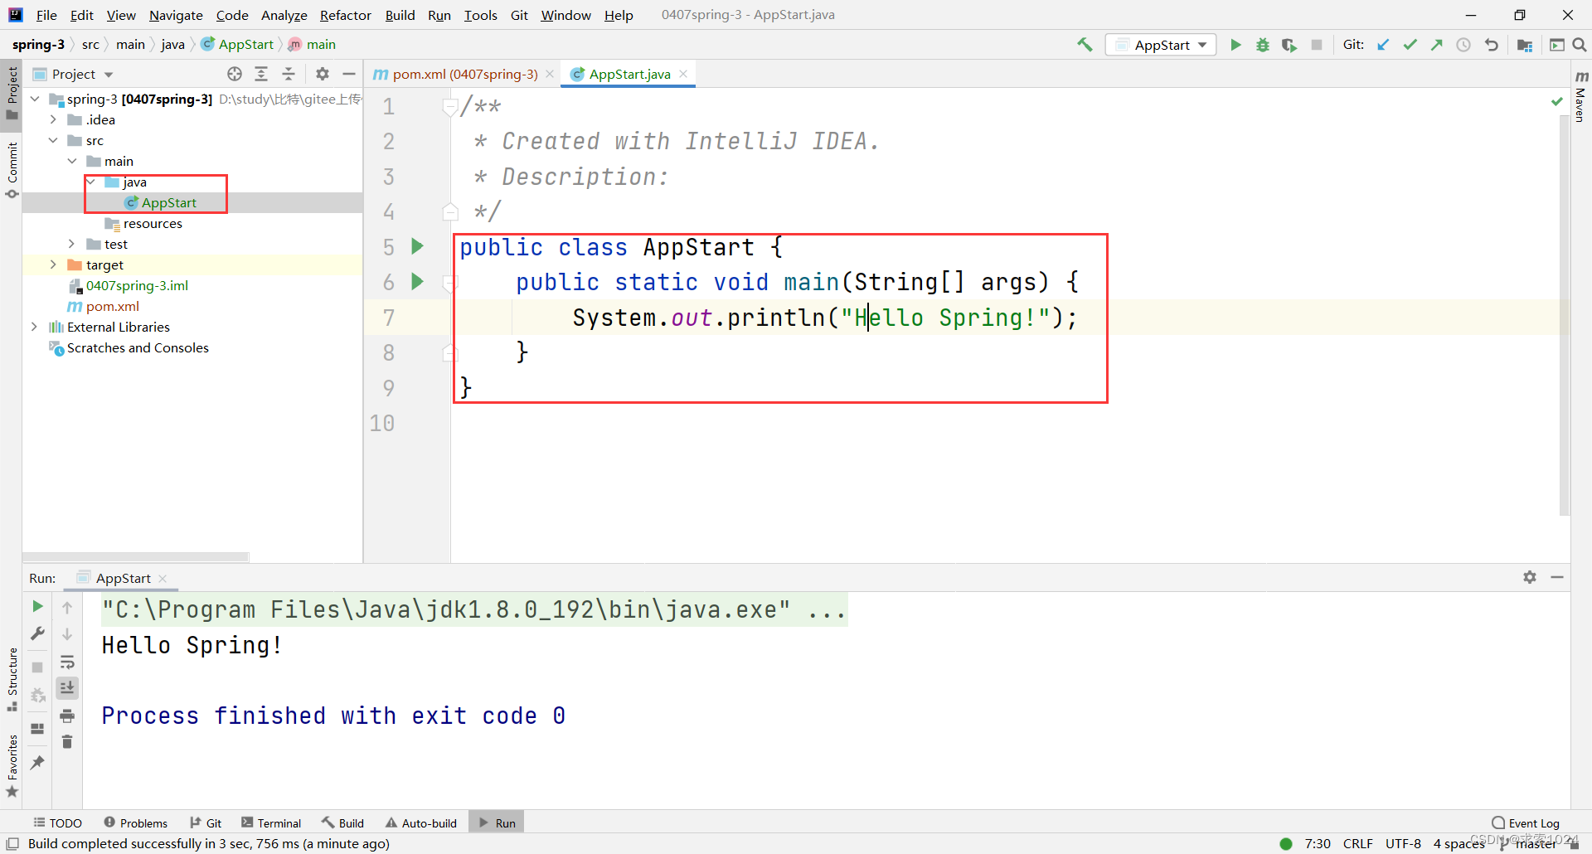The height and width of the screenshot is (854, 1592).
Task: Toggle the Maven side tool window
Action: [1581, 96]
